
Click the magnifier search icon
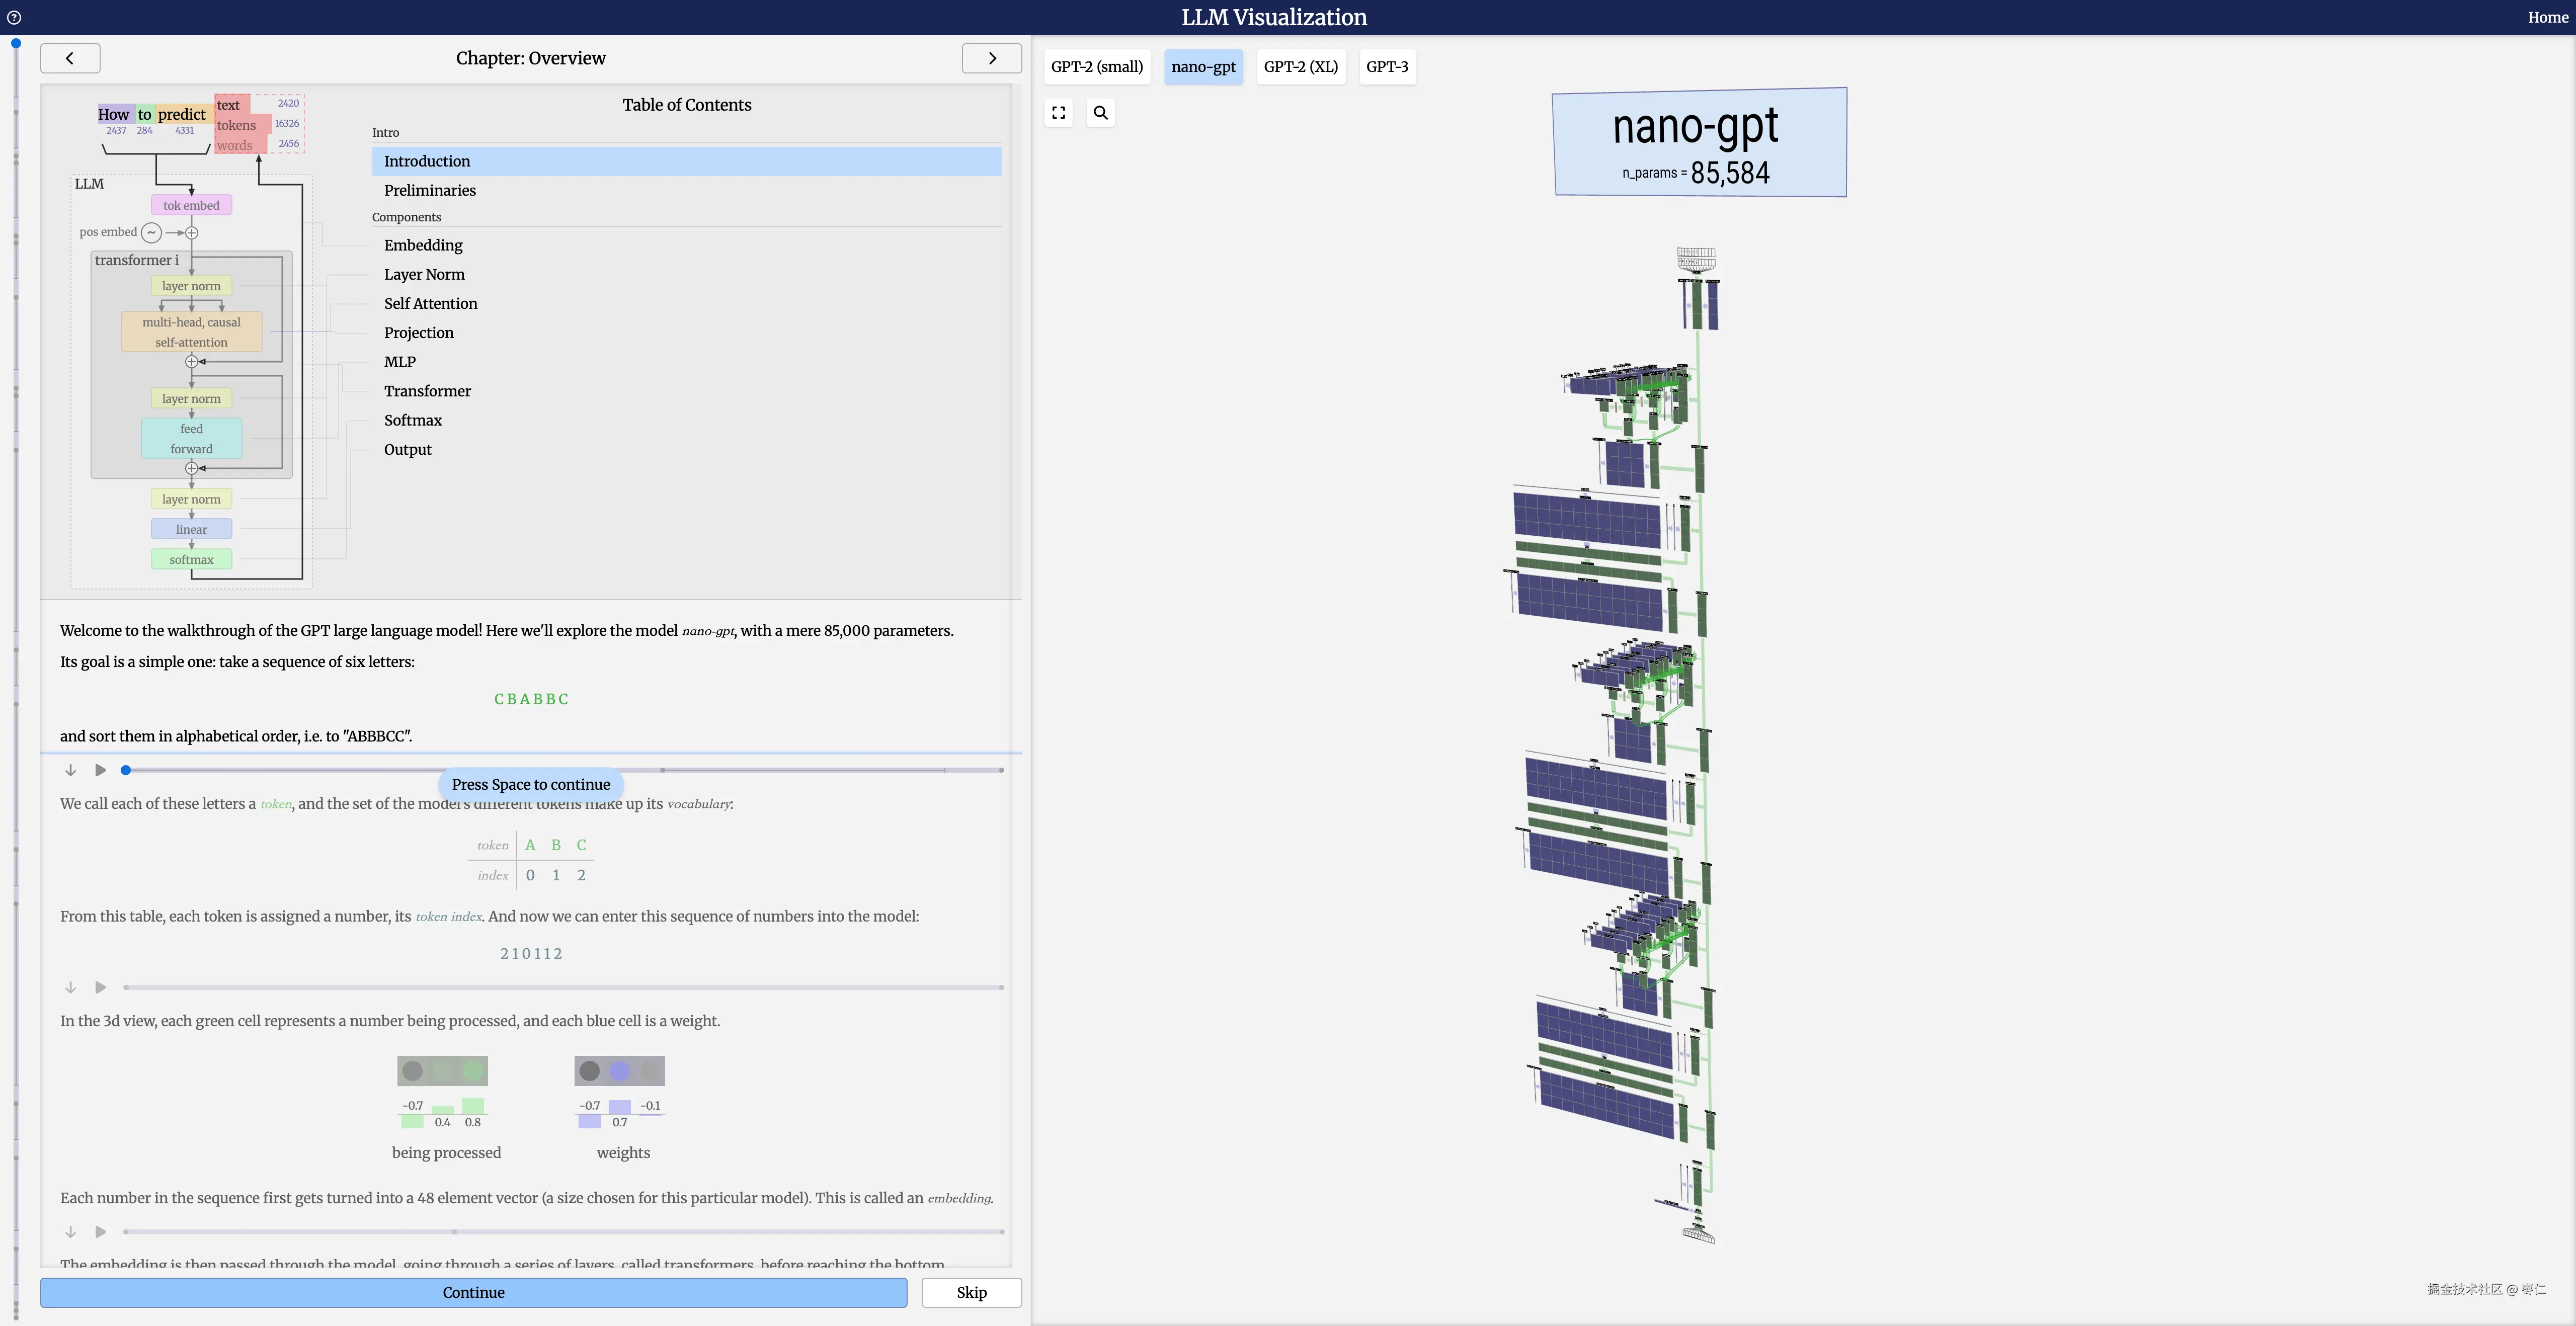point(1100,113)
